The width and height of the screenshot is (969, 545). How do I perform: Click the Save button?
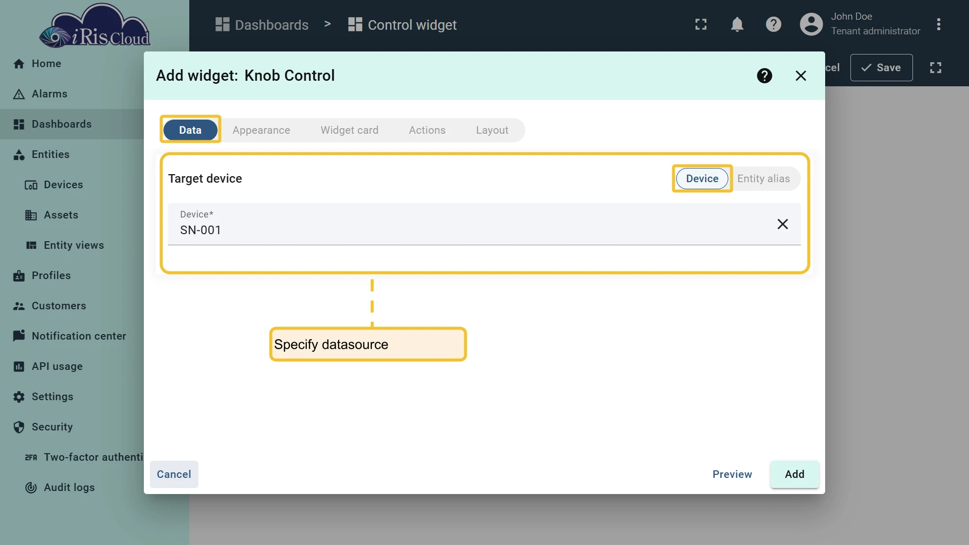point(881,68)
